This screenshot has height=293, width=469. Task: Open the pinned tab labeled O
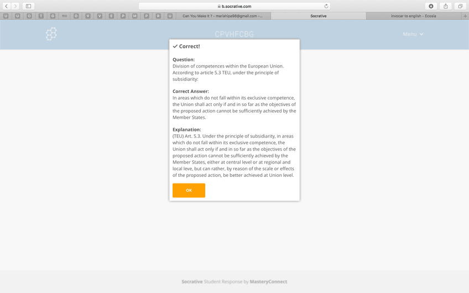point(29,16)
